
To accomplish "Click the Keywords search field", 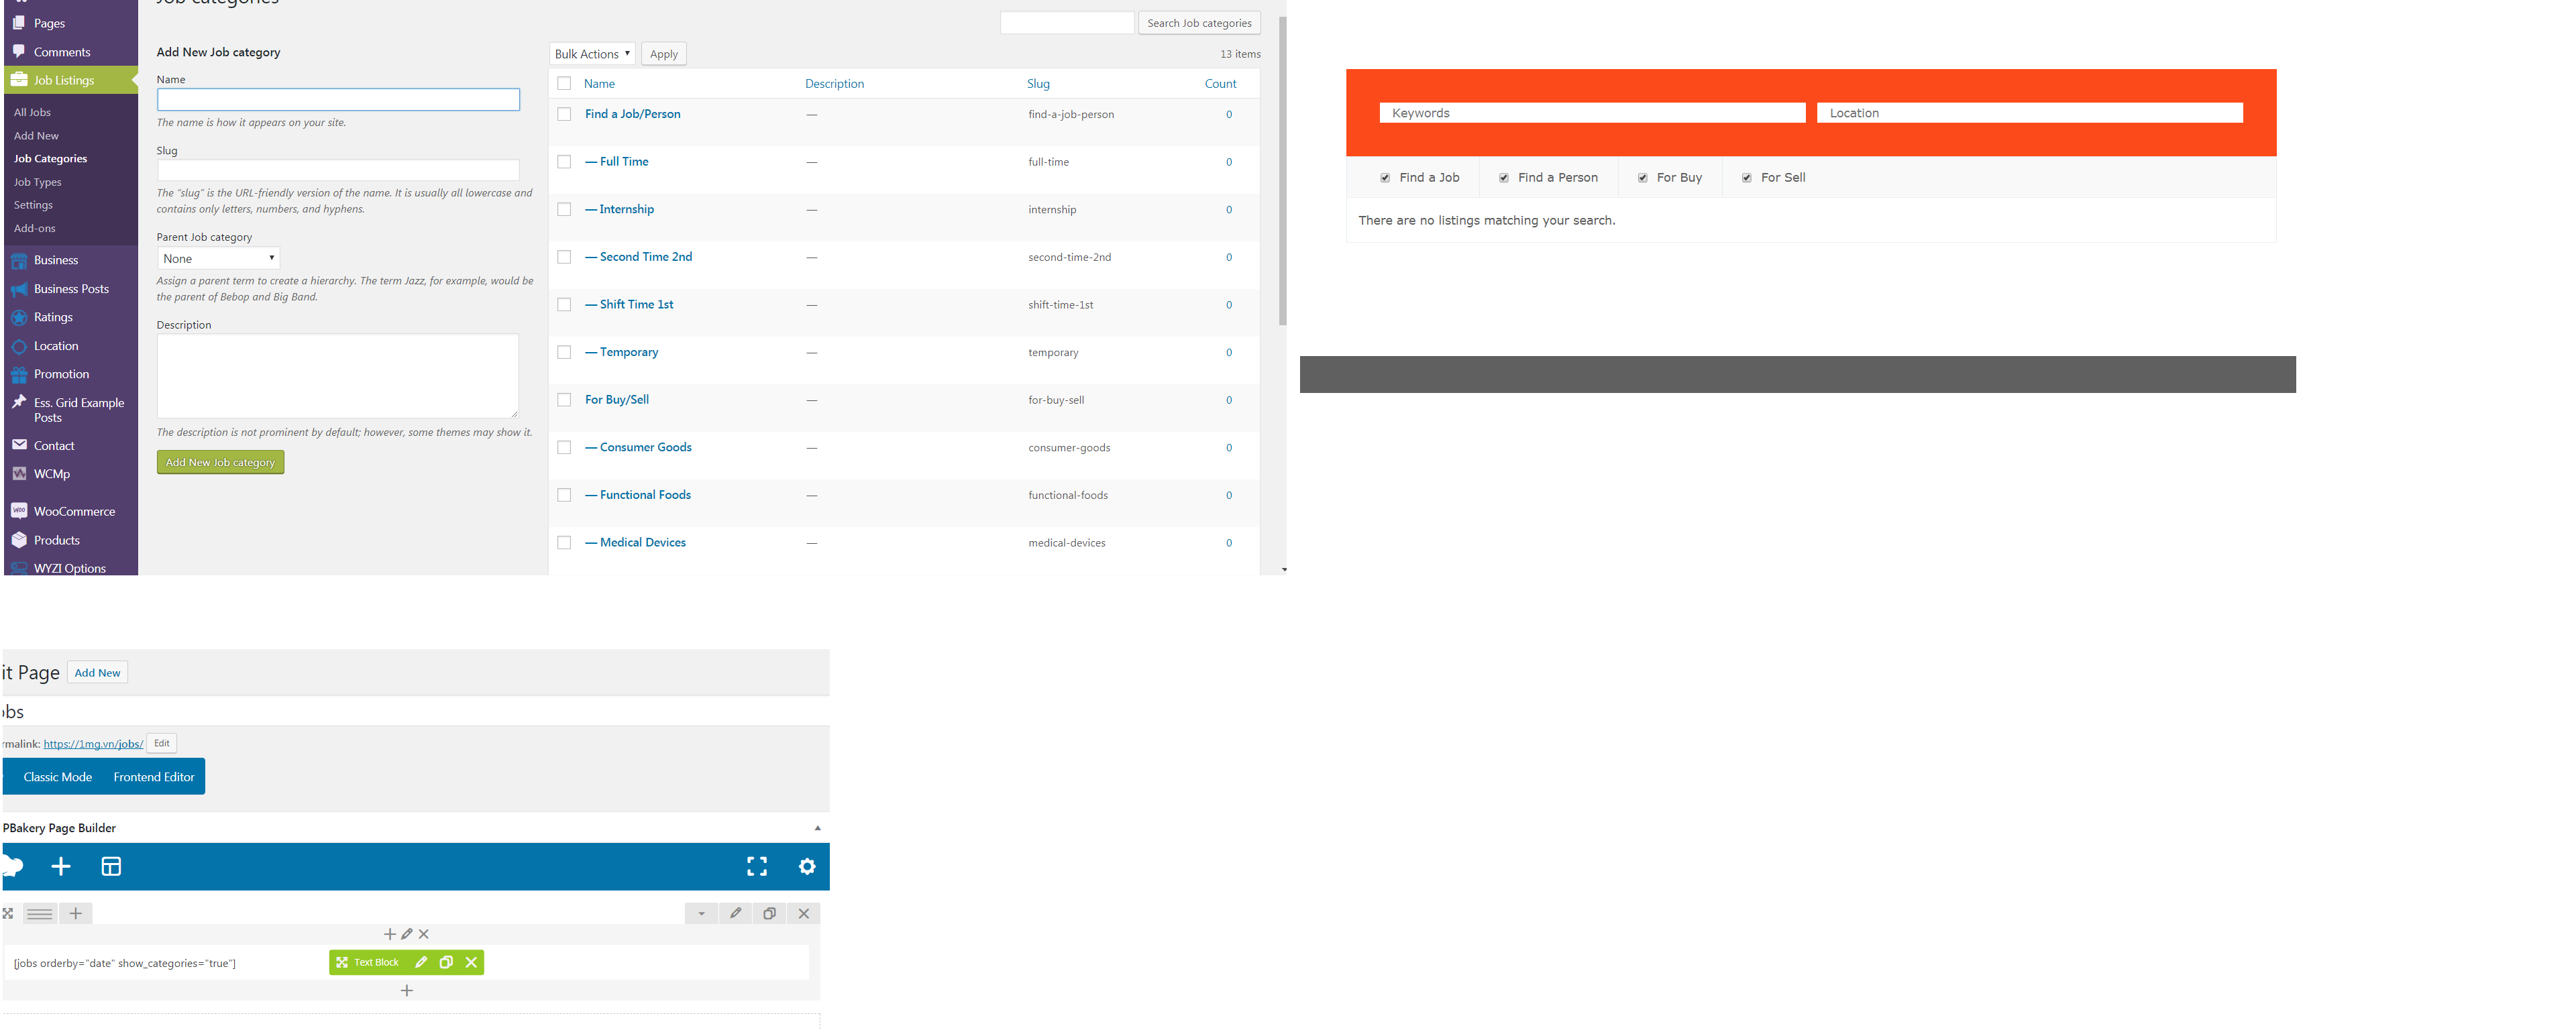I will (1591, 113).
